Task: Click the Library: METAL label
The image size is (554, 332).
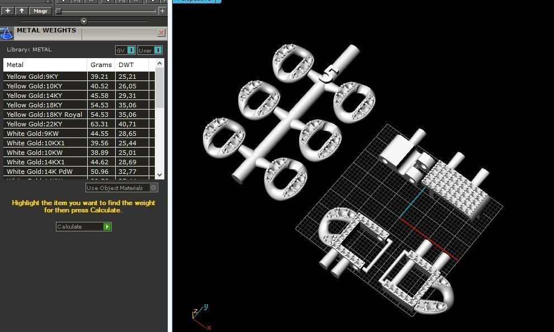Action: [x=29, y=49]
